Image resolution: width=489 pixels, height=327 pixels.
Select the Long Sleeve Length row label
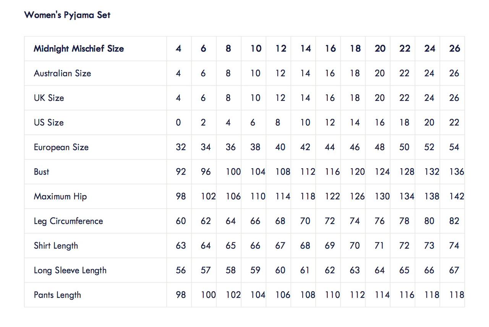pos(70,270)
